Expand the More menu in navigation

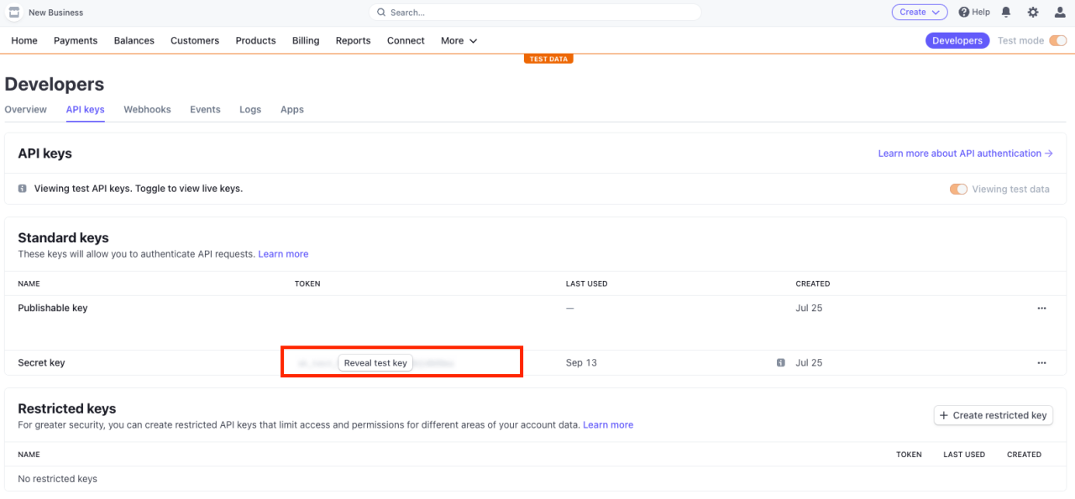[x=459, y=40]
